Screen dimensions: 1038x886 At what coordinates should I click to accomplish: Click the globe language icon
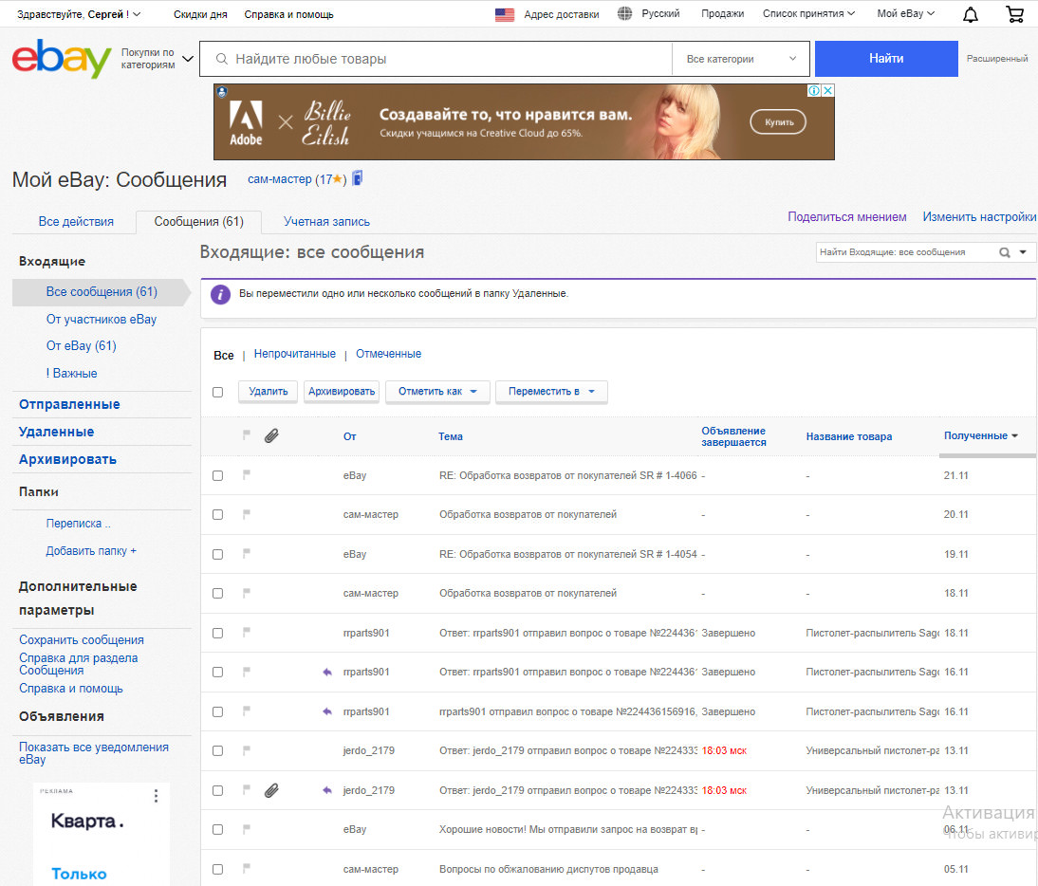(x=624, y=14)
